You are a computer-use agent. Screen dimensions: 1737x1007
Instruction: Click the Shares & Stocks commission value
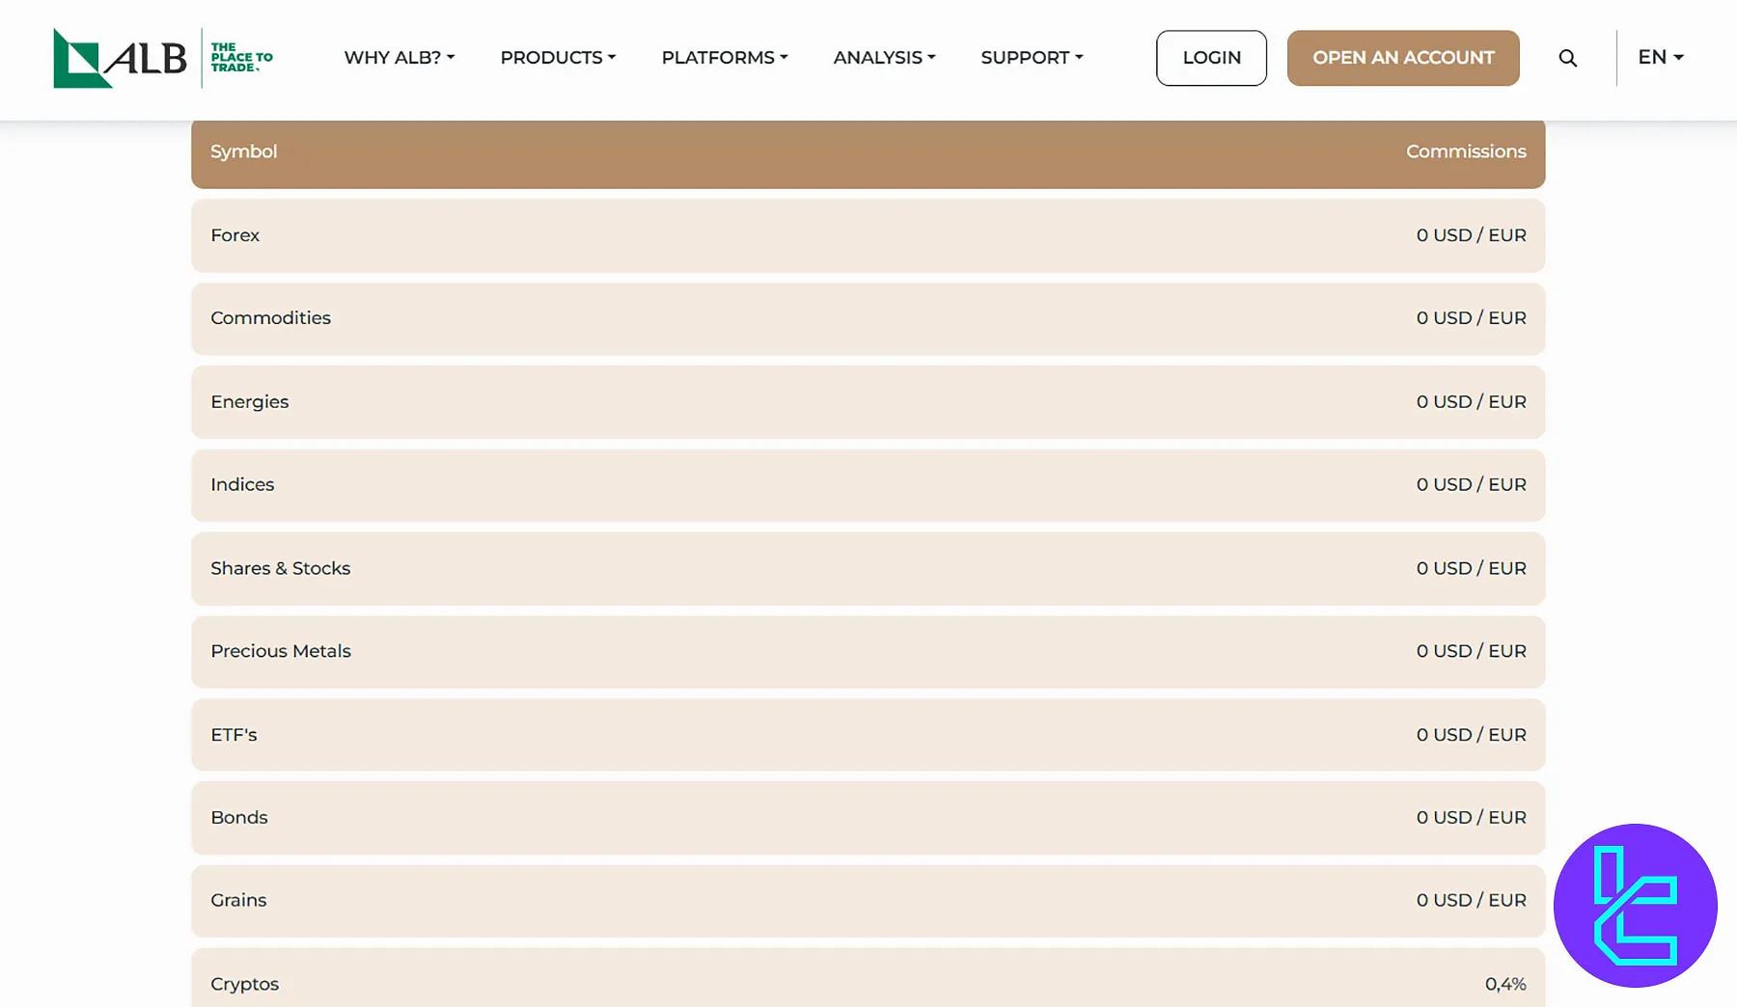click(1472, 568)
